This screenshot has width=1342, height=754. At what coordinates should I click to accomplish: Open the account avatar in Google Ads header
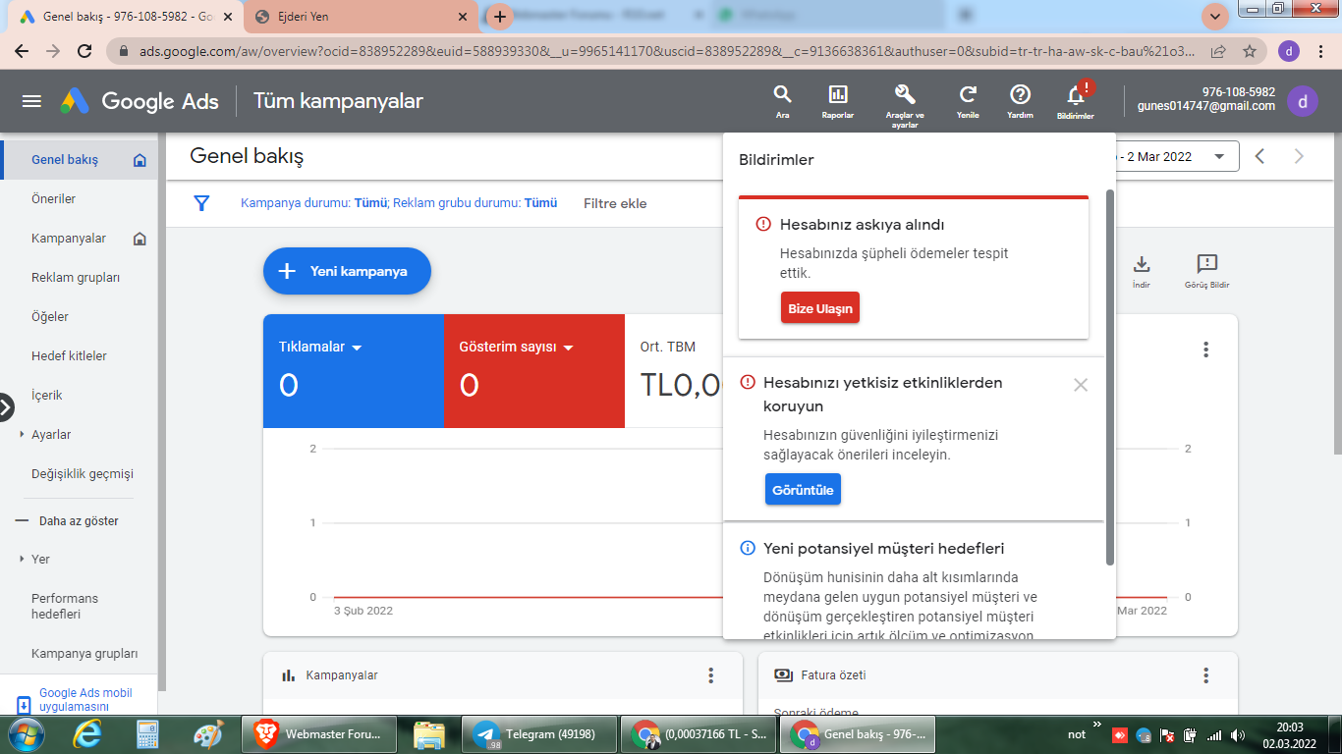tap(1303, 101)
